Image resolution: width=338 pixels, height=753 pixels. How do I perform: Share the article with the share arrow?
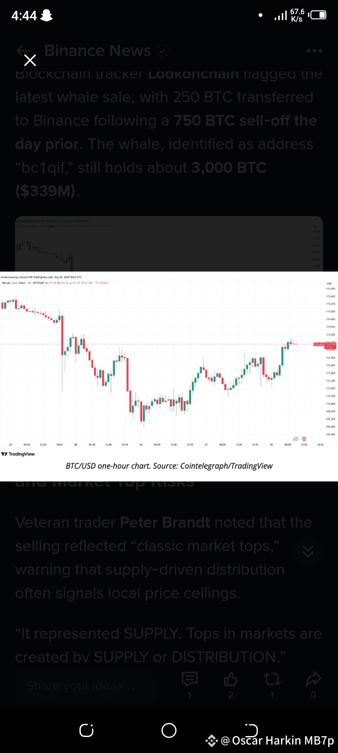(313, 679)
